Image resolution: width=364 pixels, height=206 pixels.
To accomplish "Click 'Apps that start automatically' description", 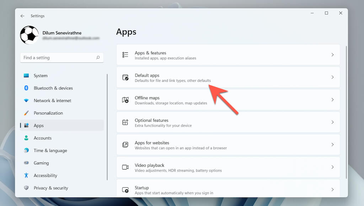I will point(174,193).
